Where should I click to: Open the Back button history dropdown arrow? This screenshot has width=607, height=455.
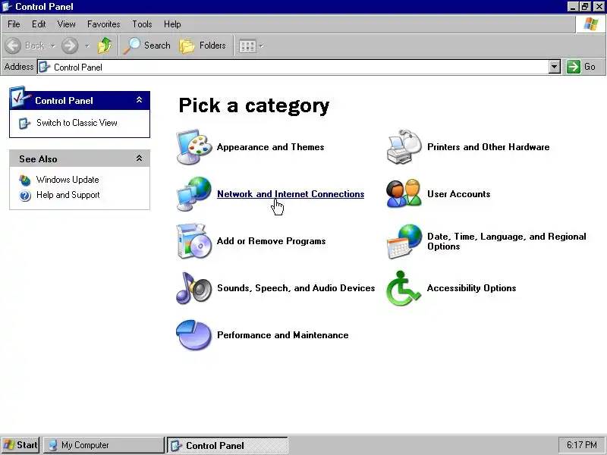pos(52,45)
